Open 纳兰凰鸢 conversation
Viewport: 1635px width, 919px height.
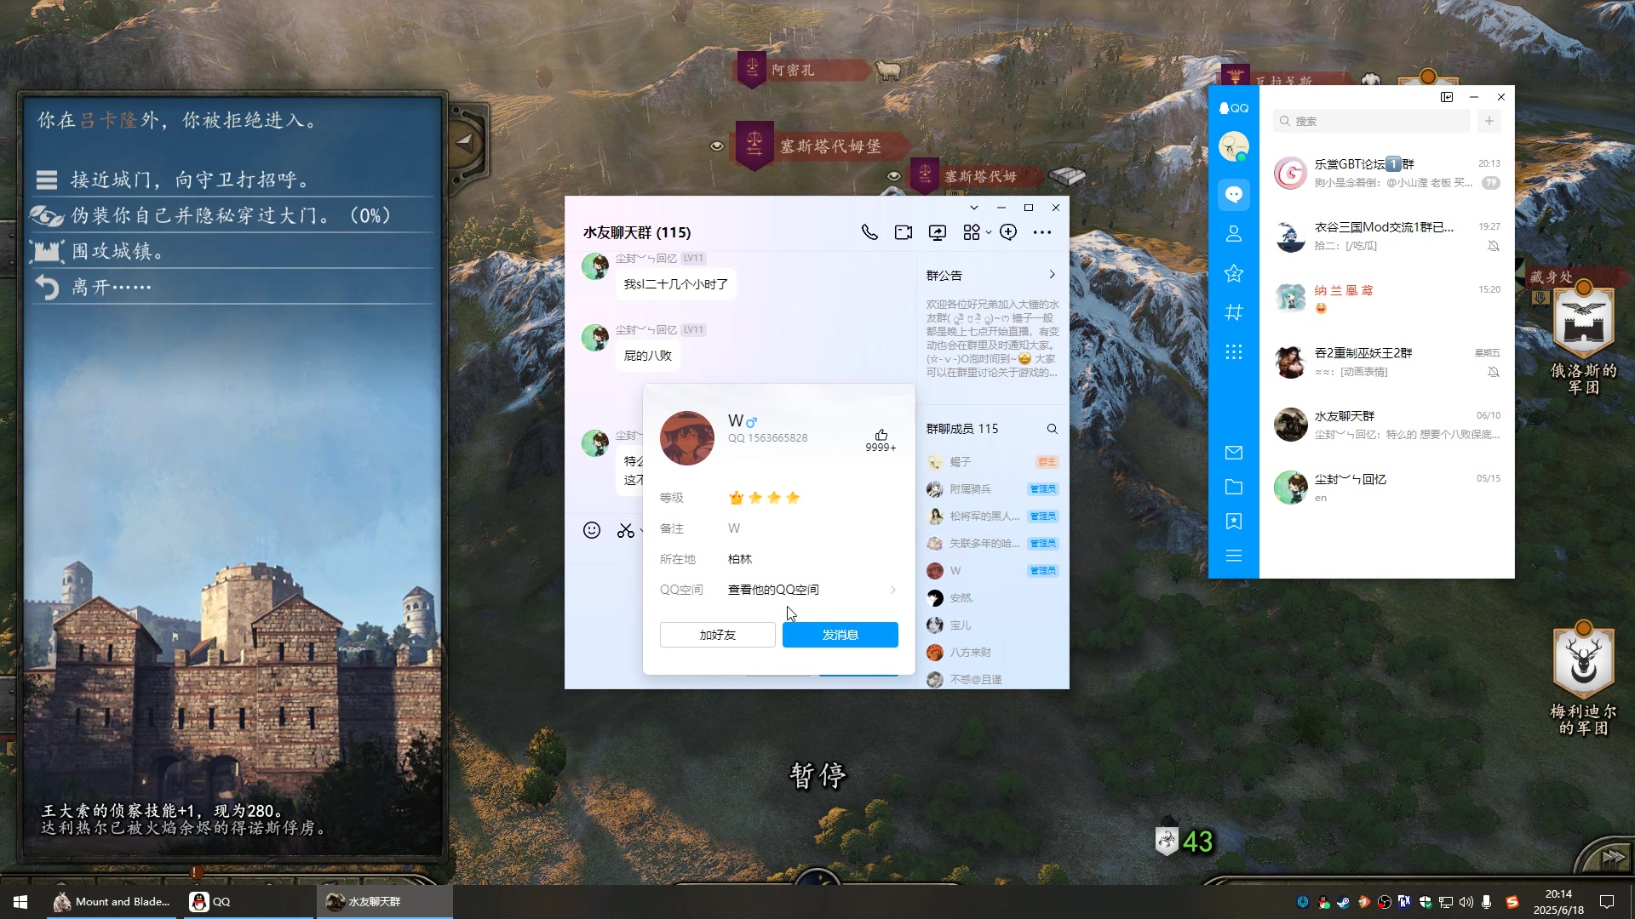click(x=1386, y=299)
